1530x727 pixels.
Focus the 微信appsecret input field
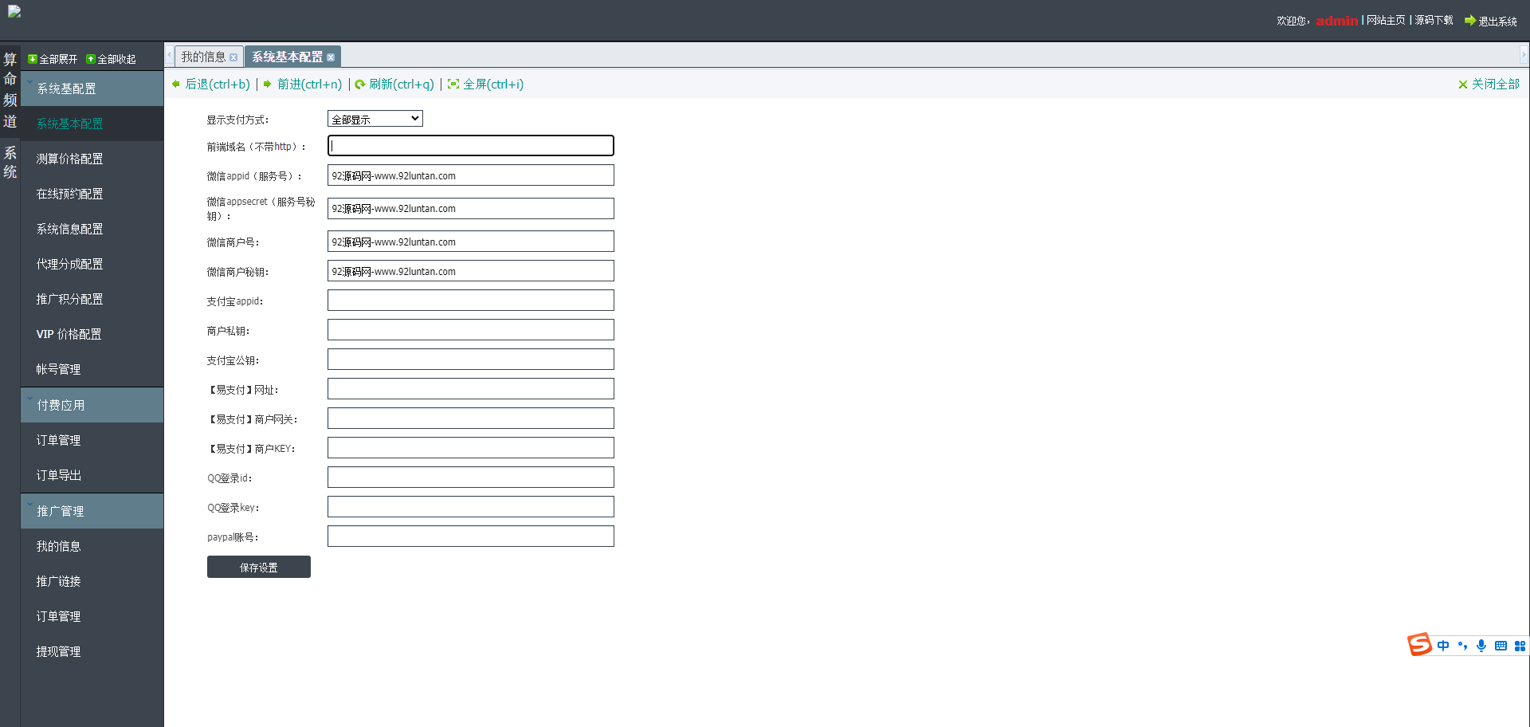(471, 208)
